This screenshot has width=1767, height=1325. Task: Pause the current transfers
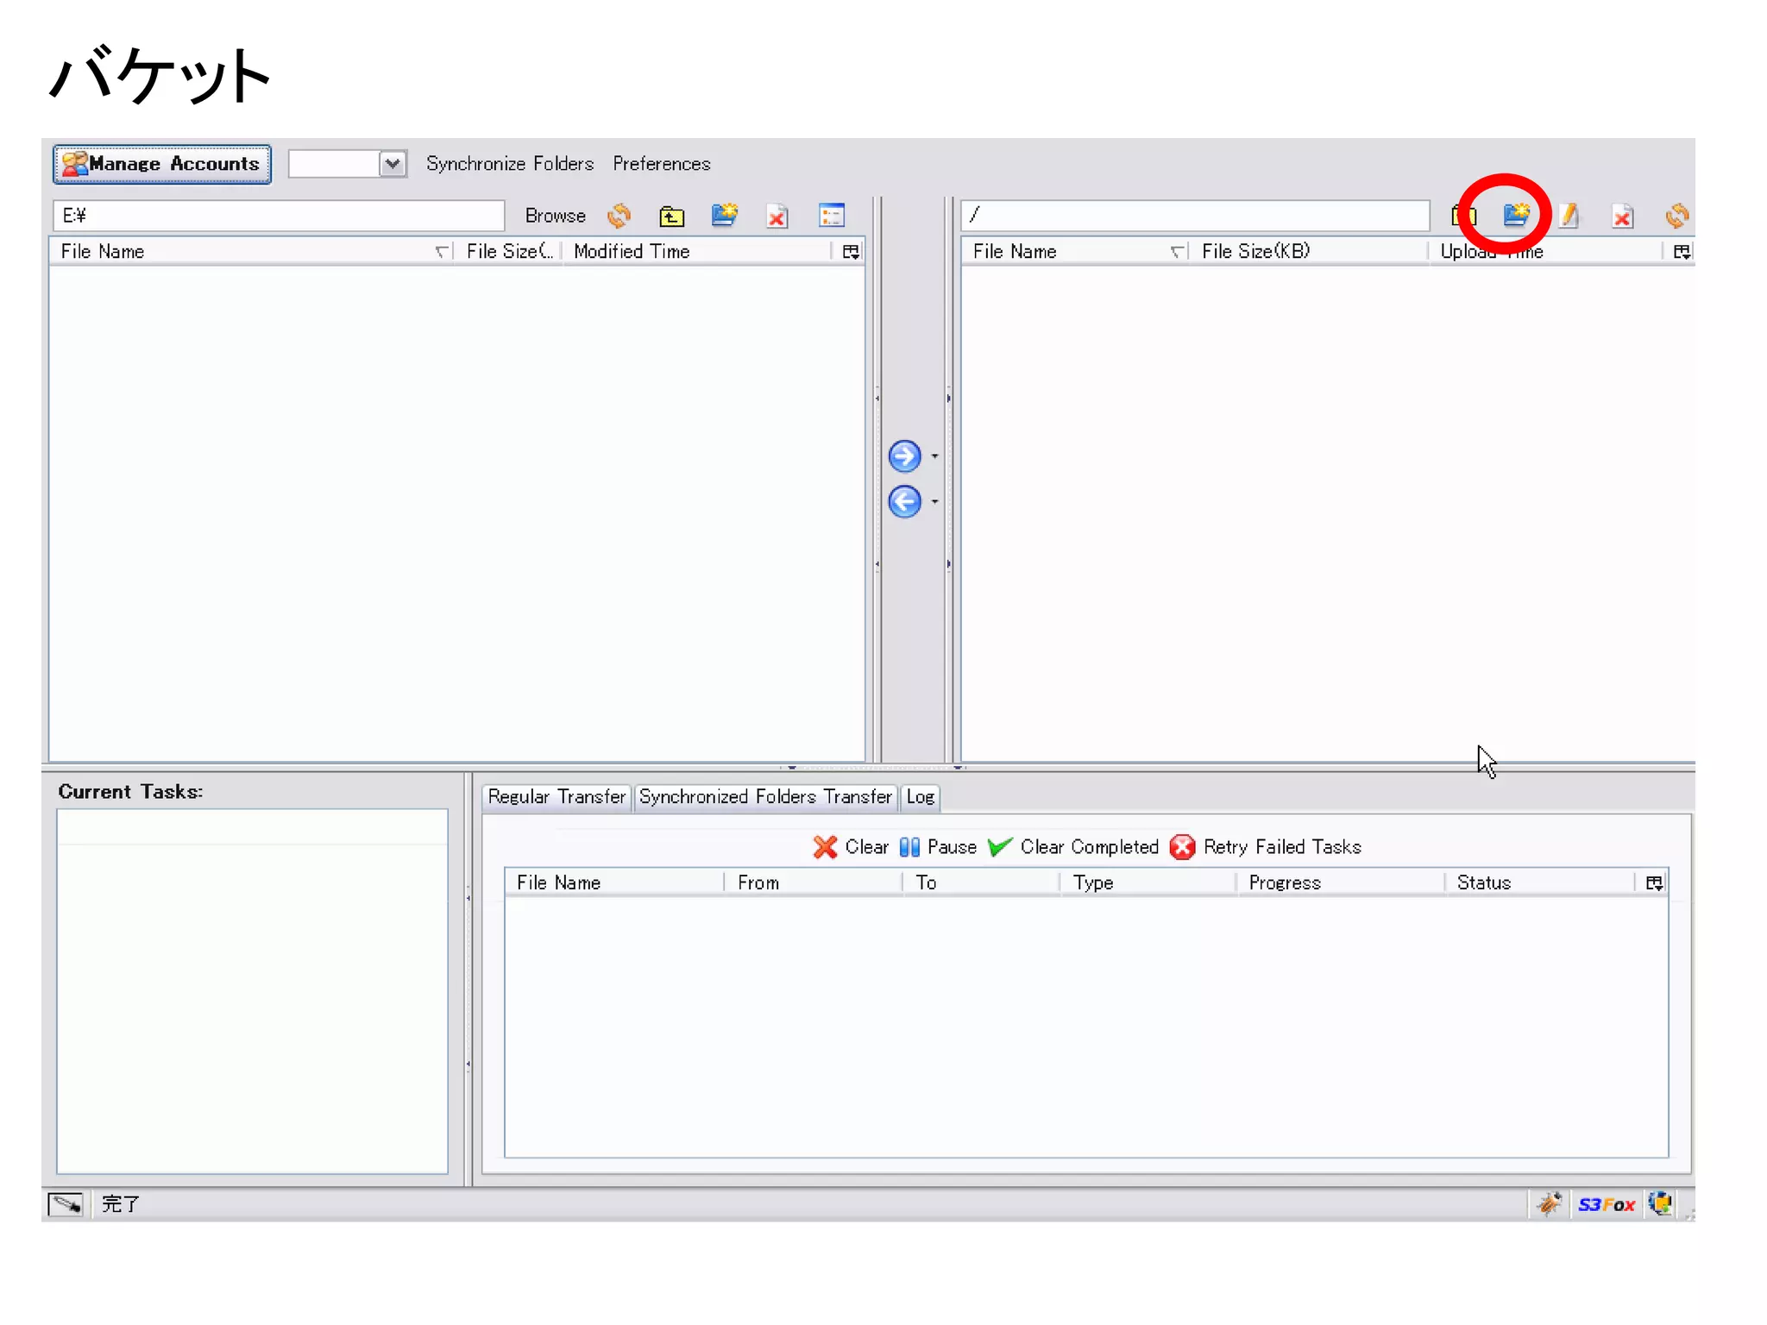(x=938, y=847)
